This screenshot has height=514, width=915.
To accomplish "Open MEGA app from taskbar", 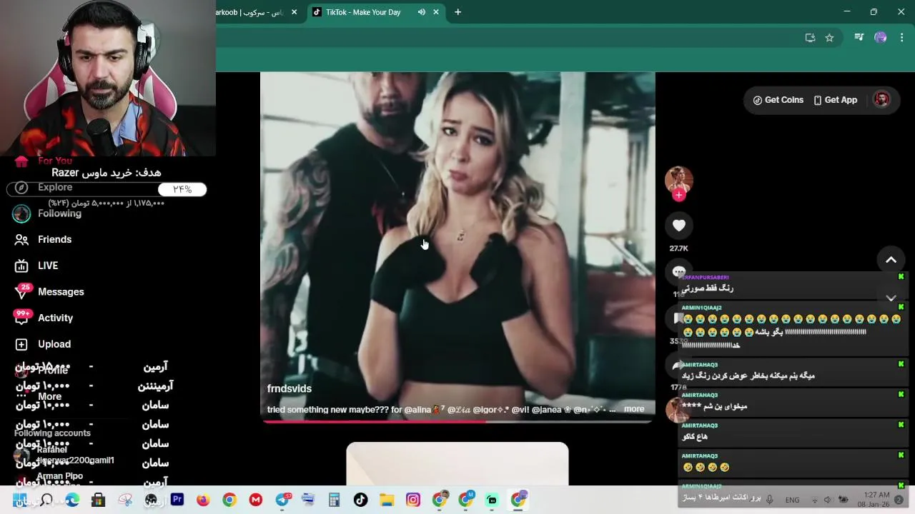I will tap(256, 500).
